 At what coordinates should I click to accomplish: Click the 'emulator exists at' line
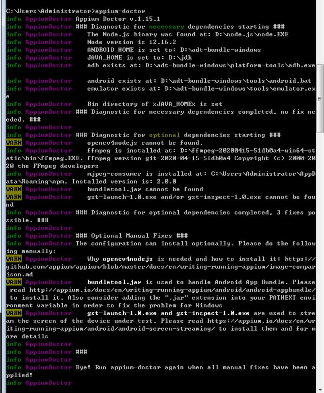[x=201, y=89]
